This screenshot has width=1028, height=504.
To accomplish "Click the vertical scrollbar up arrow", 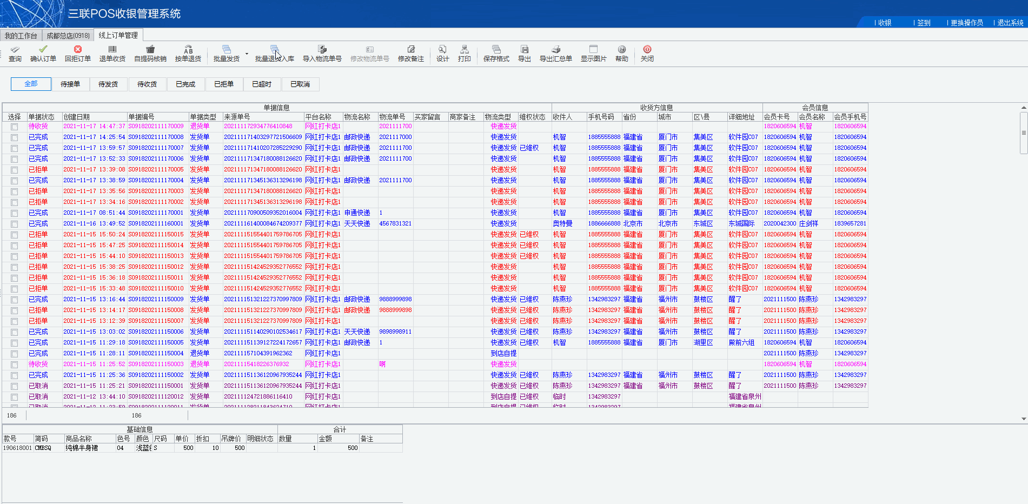I will tap(1024, 107).
